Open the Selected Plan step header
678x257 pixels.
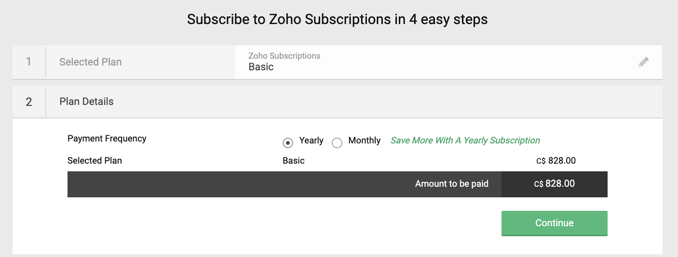90,62
